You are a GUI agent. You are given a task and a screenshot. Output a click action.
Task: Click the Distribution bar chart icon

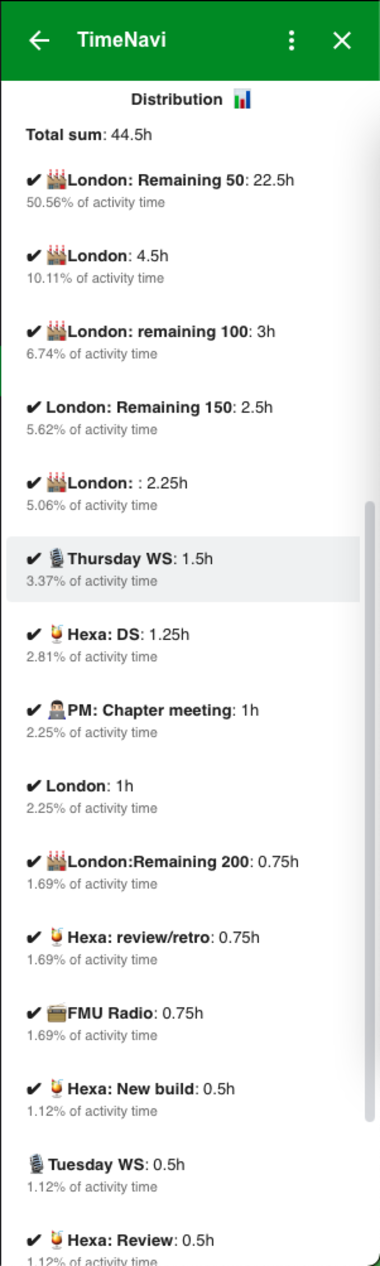click(x=242, y=99)
